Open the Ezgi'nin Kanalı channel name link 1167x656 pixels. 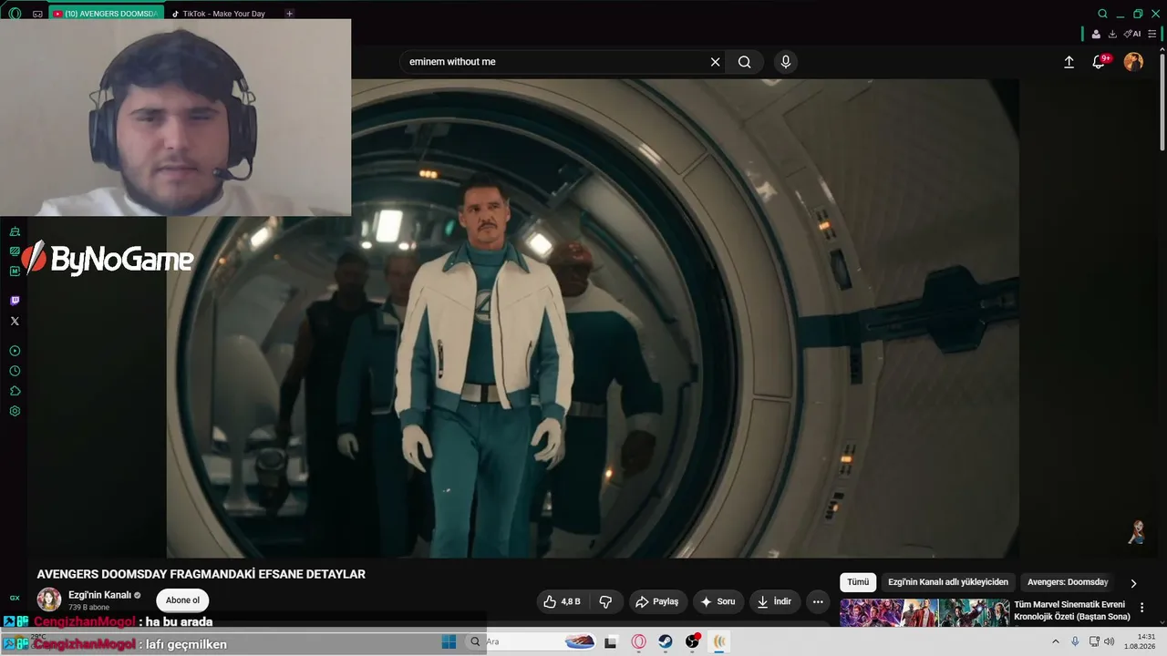pyautogui.click(x=99, y=595)
